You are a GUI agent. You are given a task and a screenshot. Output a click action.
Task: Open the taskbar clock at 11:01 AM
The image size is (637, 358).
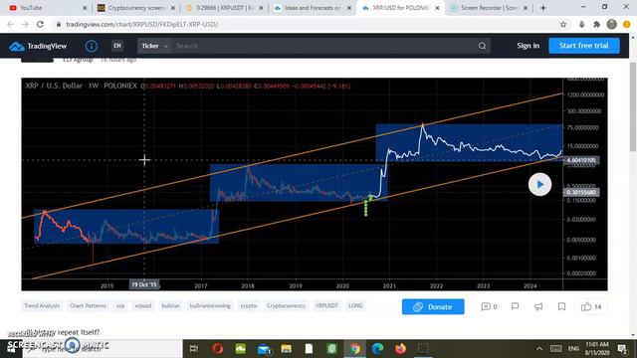[x=597, y=349]
